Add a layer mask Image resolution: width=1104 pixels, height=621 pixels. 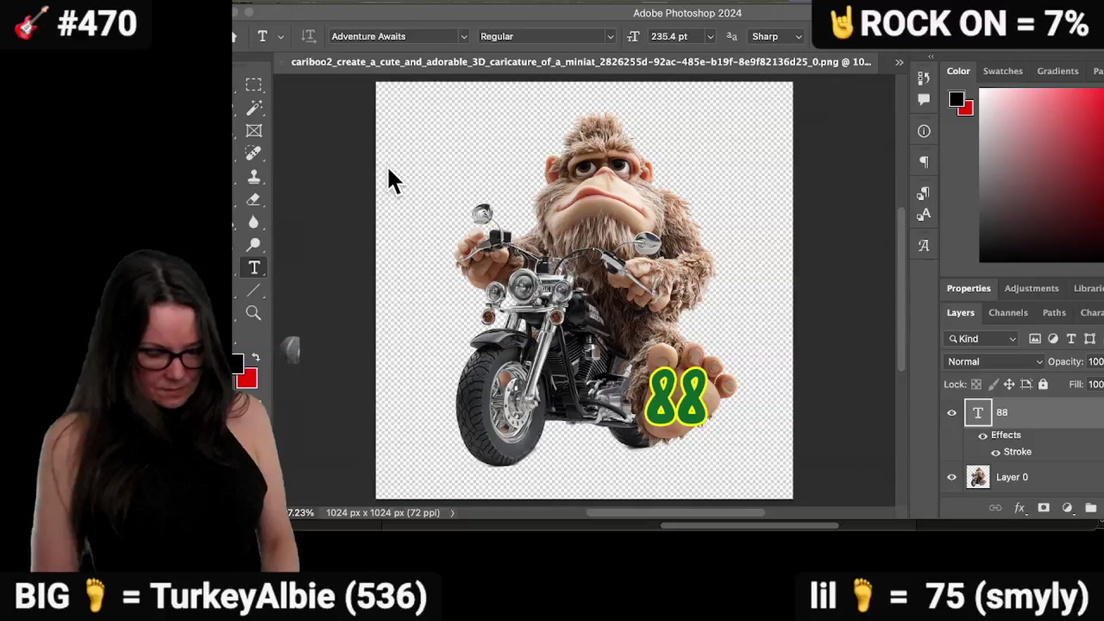pos(1044,508)
